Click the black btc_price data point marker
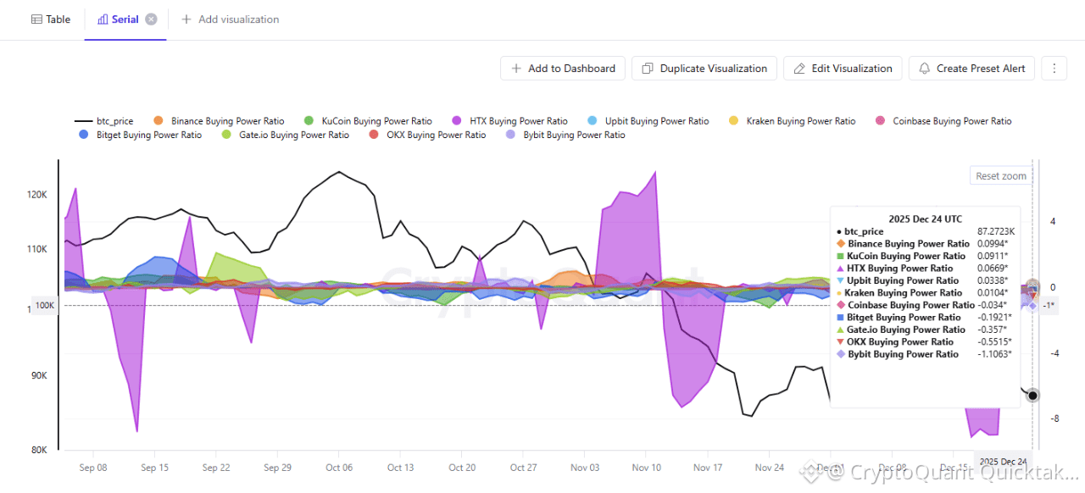 1032,396
